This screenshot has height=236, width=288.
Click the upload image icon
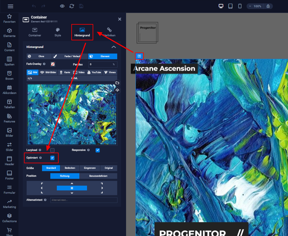(x=118, y=90)
